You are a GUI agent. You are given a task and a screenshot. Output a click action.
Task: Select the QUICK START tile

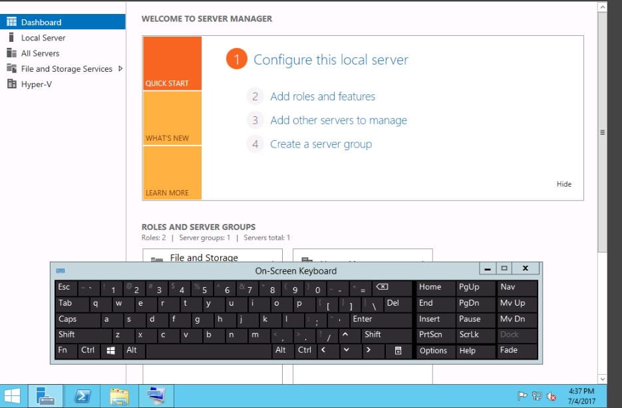click(x=172, y=63)
